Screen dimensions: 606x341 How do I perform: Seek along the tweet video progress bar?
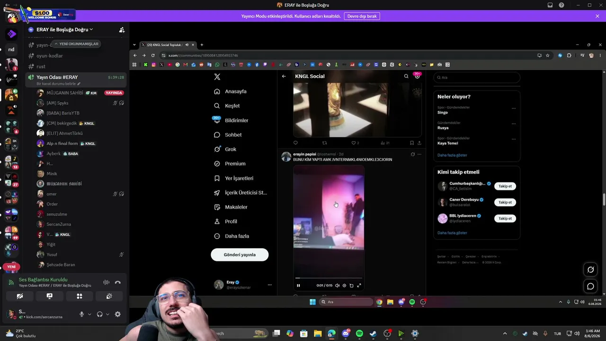coord(329,278)
